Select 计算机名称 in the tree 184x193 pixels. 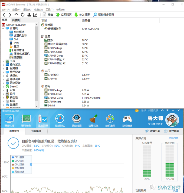(18, 36)
